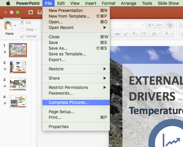Select Open… in the File menu

tap(76, 22)
